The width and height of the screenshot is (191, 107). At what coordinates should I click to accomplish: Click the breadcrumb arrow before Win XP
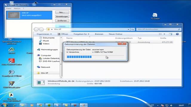point(52,29)
